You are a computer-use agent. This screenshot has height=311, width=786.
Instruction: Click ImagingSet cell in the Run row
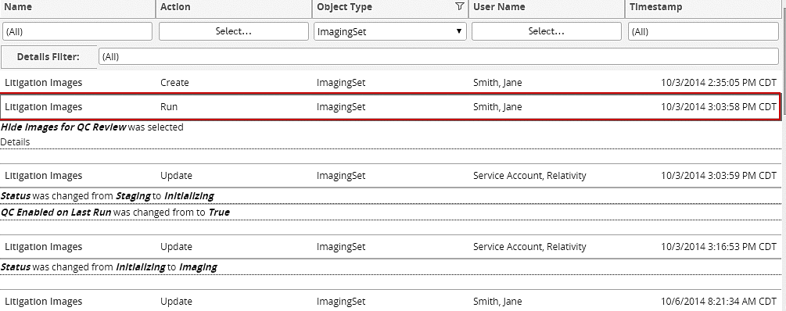pyautogui.click(x=341, y=107)
